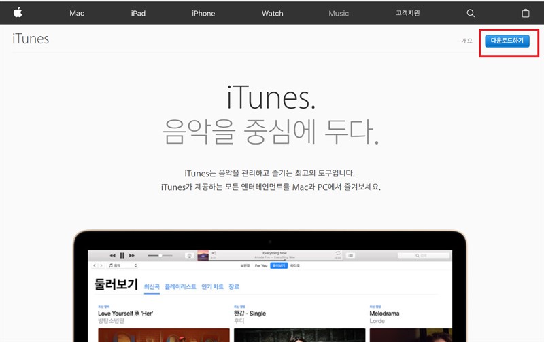Viewport: 544px width, 342px height.
Task: Click the playback progress bar under Everything Now
Action: coord(275,260)
